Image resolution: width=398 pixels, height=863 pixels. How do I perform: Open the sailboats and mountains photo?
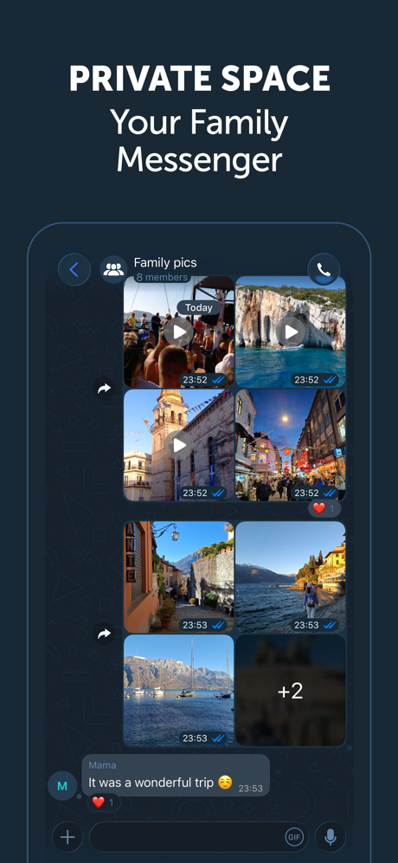pyautogui.click(x=179, y=690)
